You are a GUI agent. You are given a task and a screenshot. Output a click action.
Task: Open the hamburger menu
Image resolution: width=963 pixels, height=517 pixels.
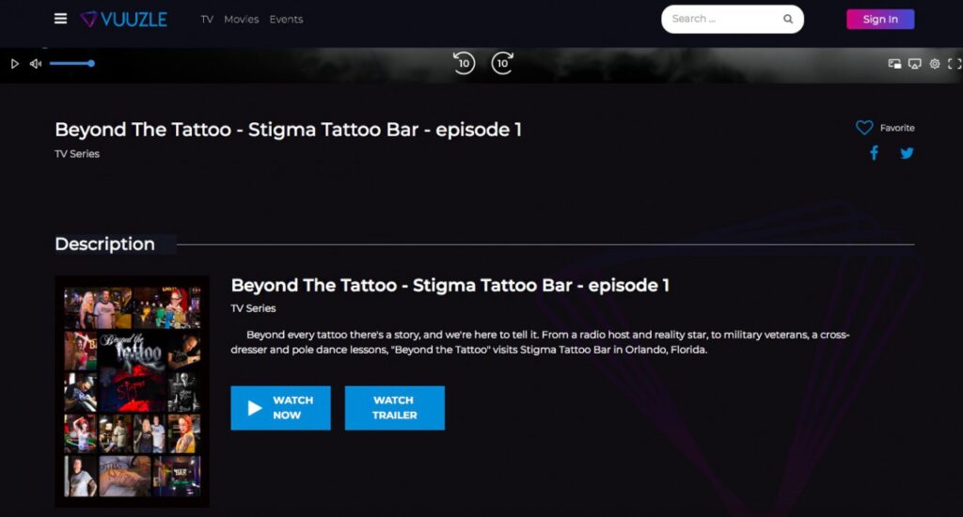pyautogui.click(x=61, y=19)
